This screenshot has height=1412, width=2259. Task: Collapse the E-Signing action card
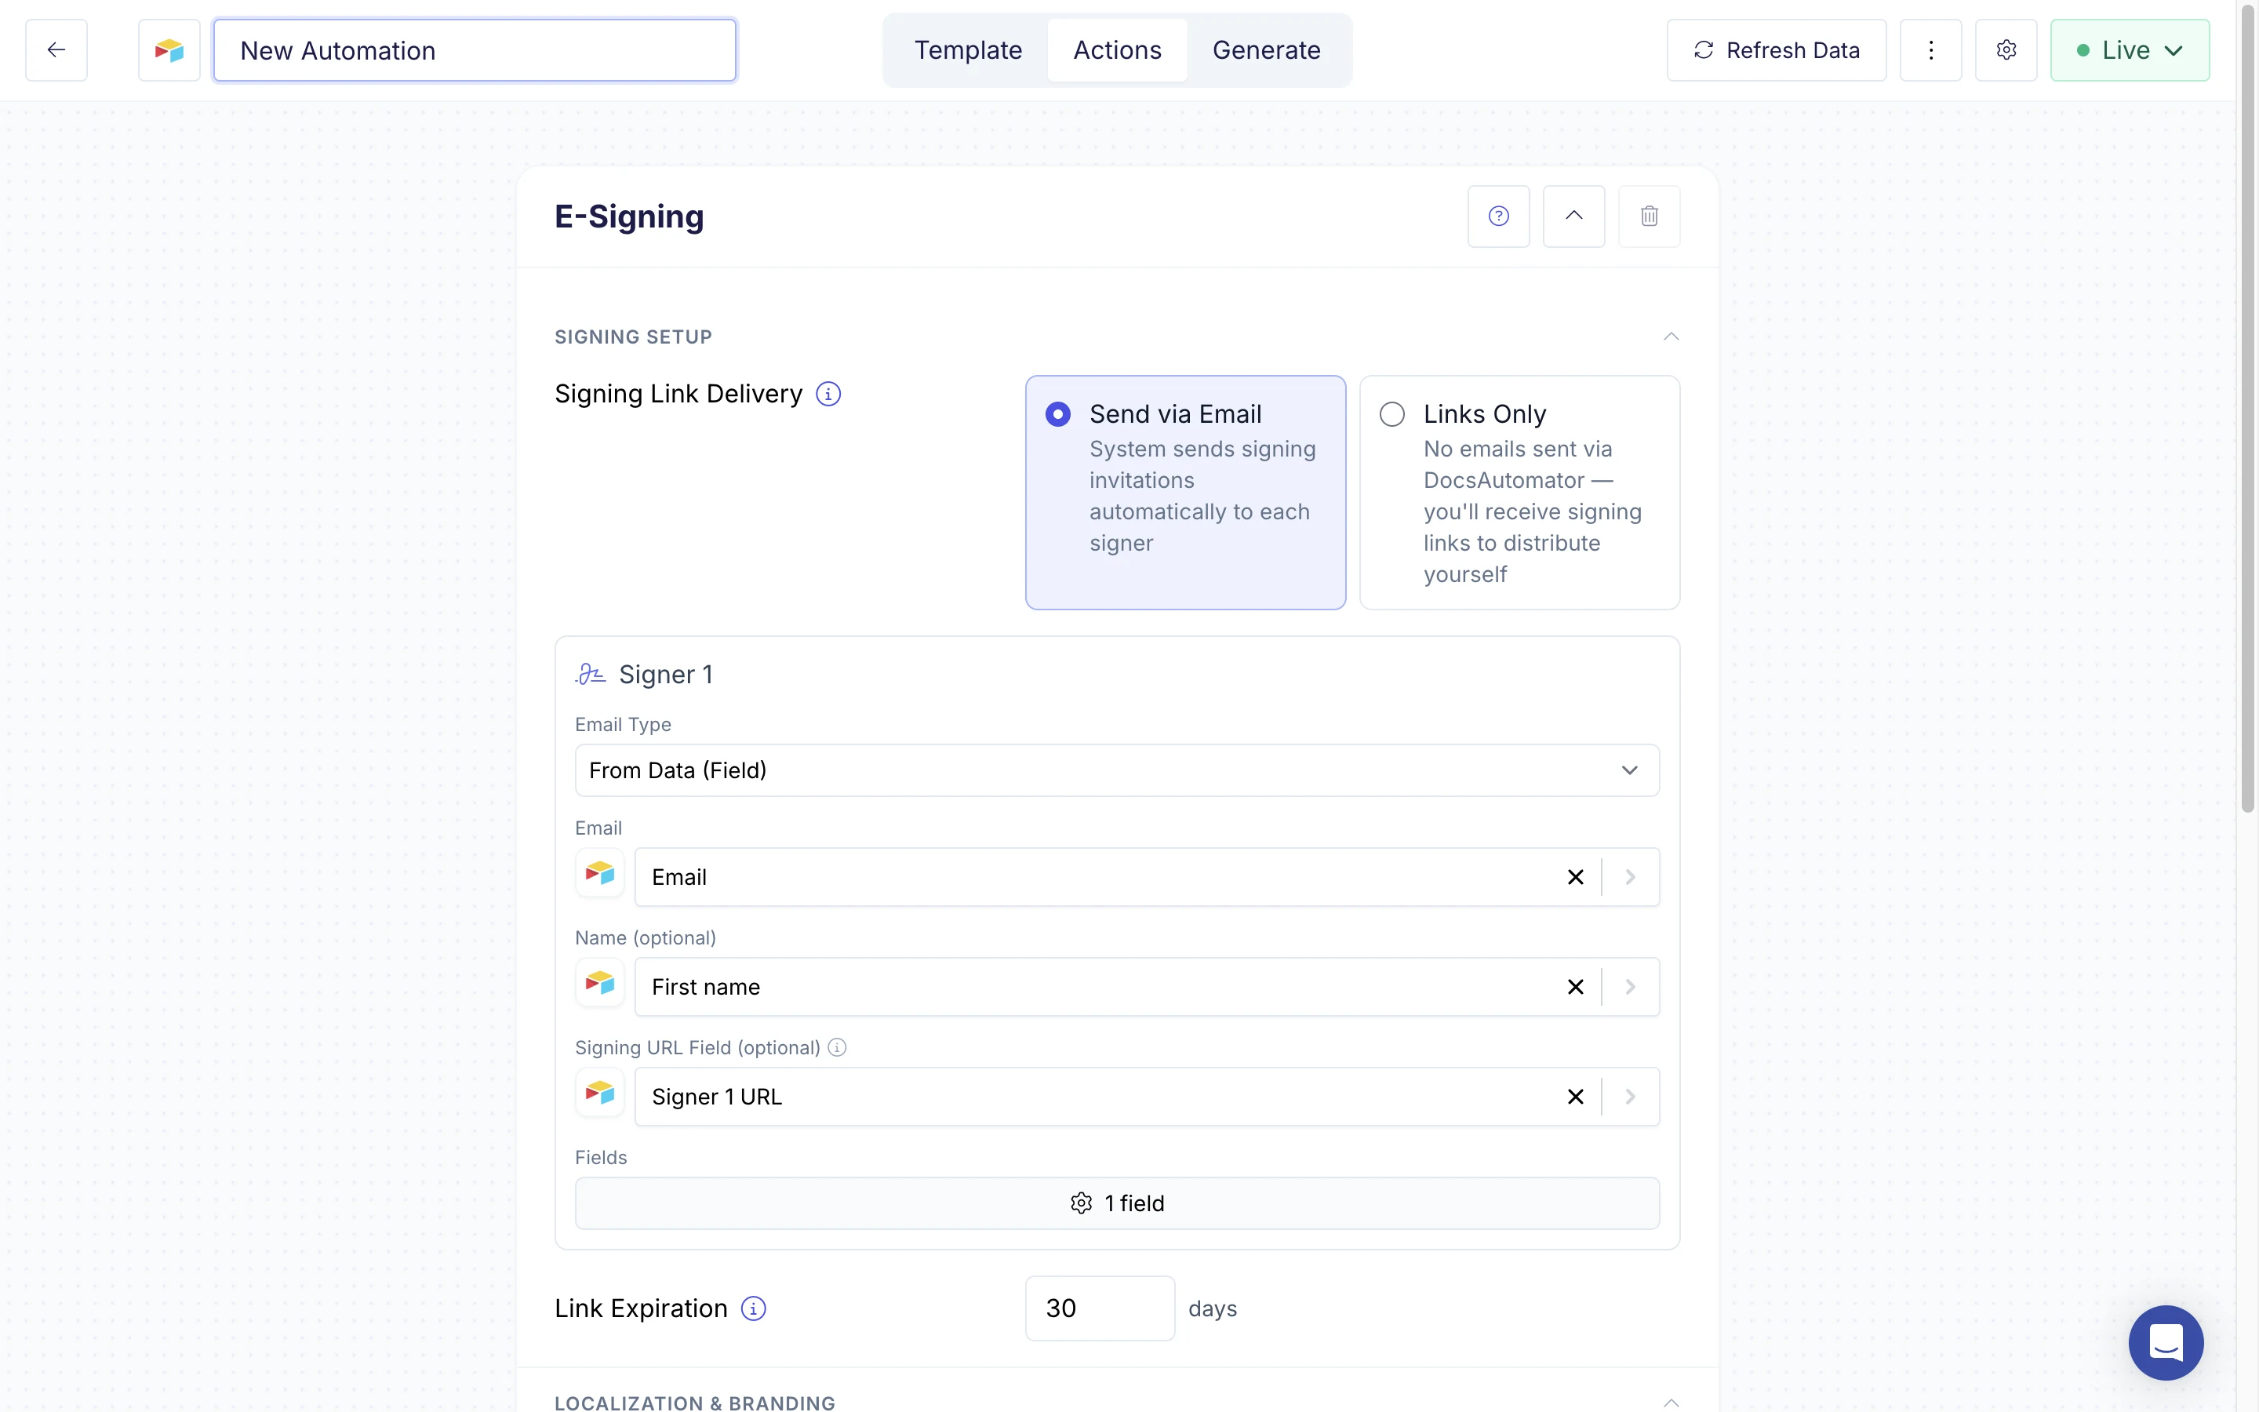1573,217
